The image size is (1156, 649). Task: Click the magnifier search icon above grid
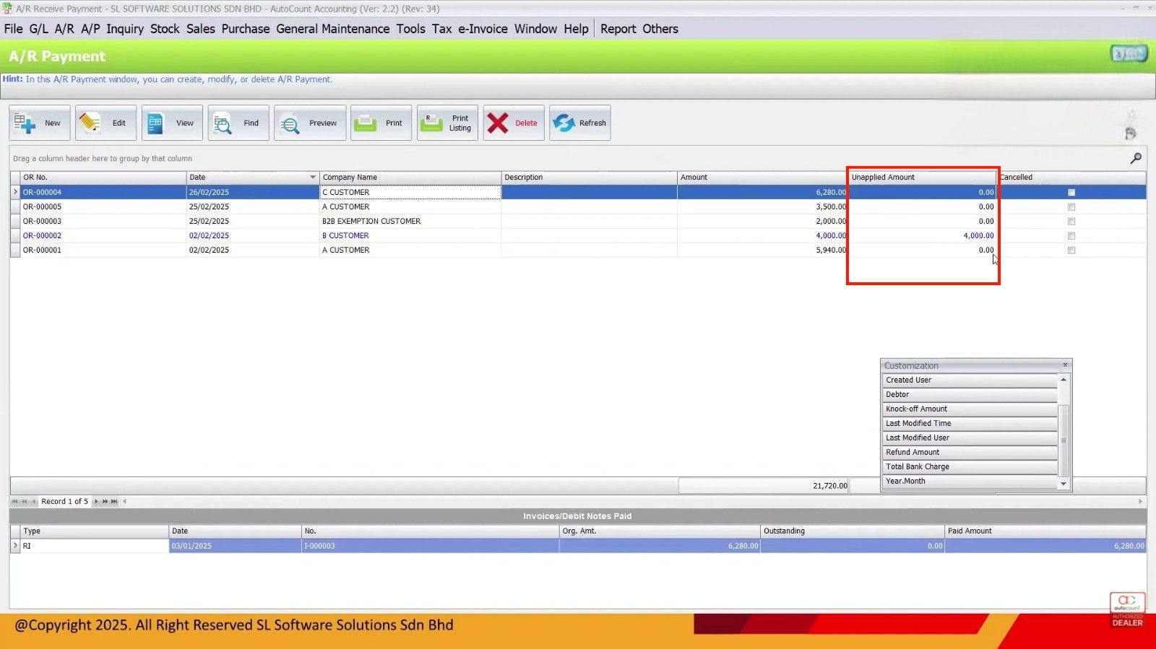1136,158
